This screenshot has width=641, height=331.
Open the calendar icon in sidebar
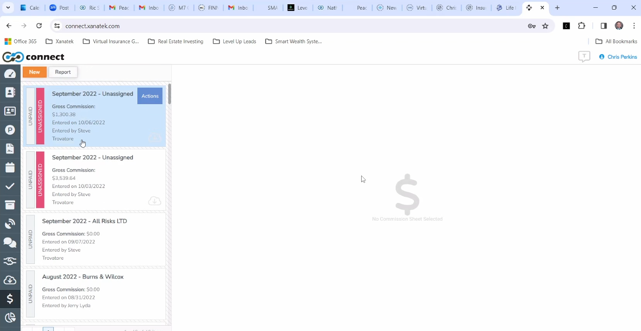pyautogui.click(x=10, y=167)
